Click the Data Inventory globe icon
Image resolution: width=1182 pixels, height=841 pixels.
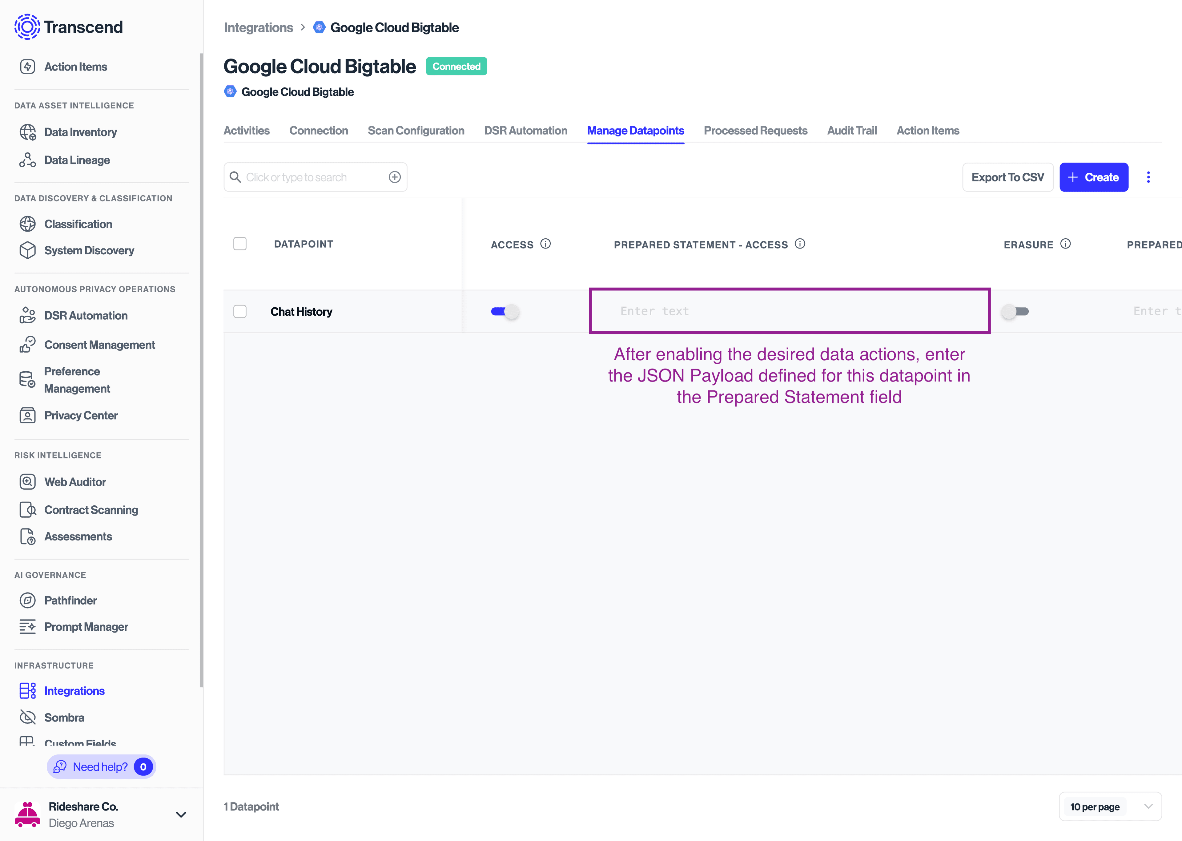coord(27,132)
